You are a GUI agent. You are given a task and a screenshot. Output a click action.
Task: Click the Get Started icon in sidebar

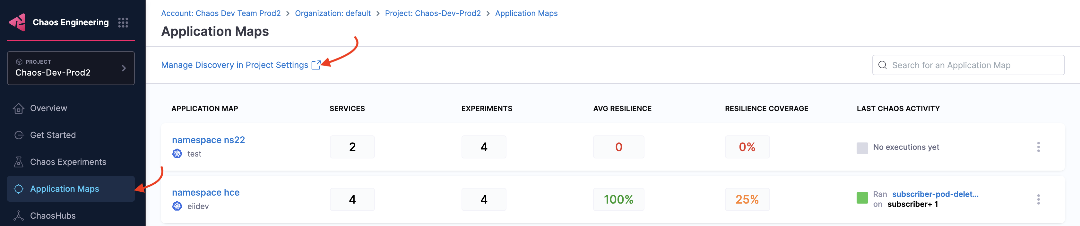[x=18, y=135]
